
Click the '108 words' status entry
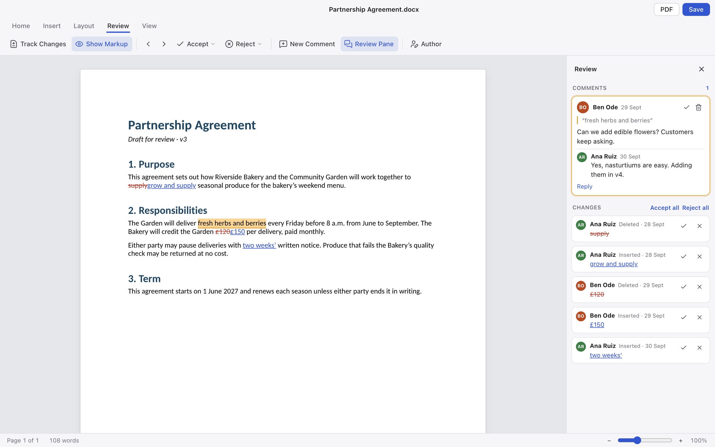(x=64, y=440)
